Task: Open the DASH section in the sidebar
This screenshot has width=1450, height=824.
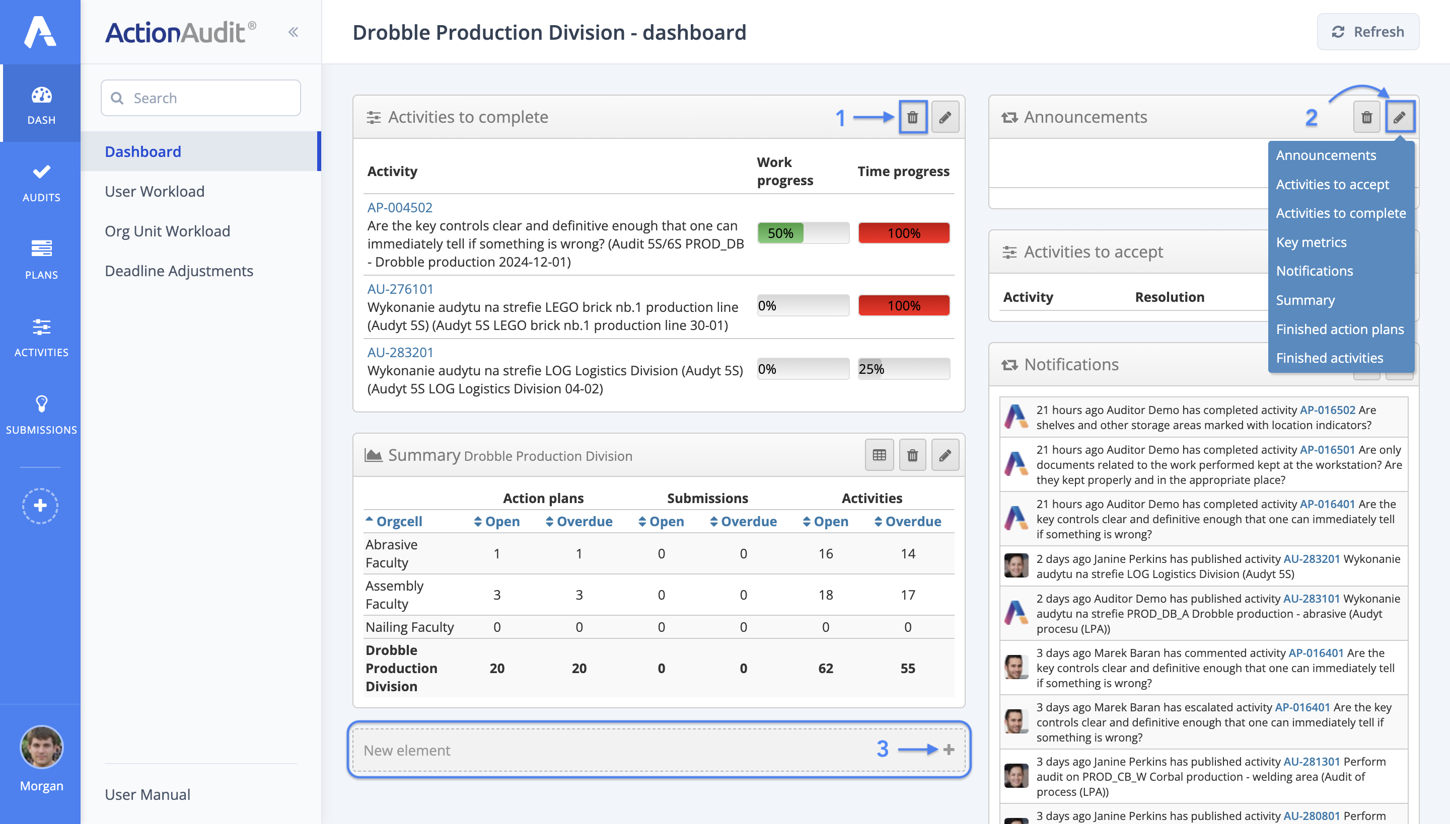Action: click(x=40, y=103)
